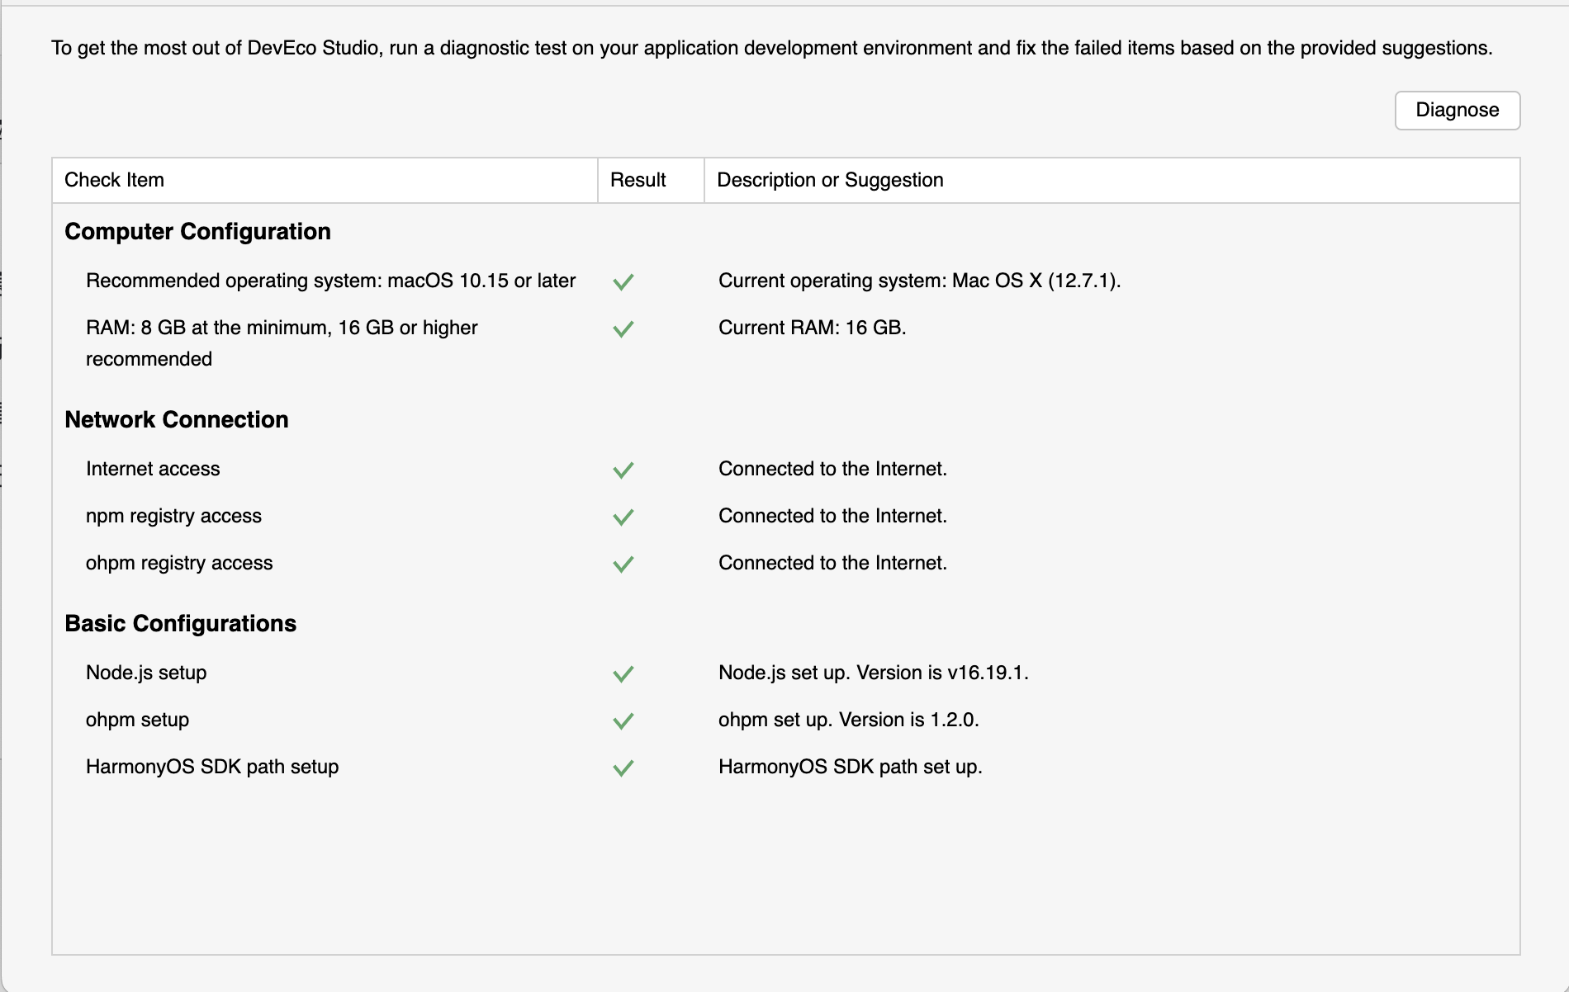The width and height of the screenshot is (1569, 992).
Task: Click the green checkmark for recommended operating system
Action: click(623, 281)
